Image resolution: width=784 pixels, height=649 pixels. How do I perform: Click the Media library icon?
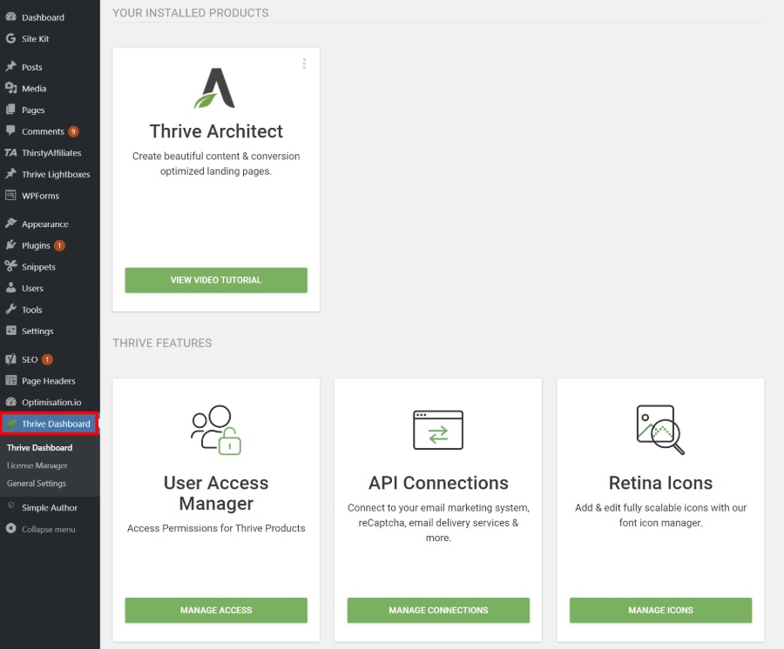(11, 88)
